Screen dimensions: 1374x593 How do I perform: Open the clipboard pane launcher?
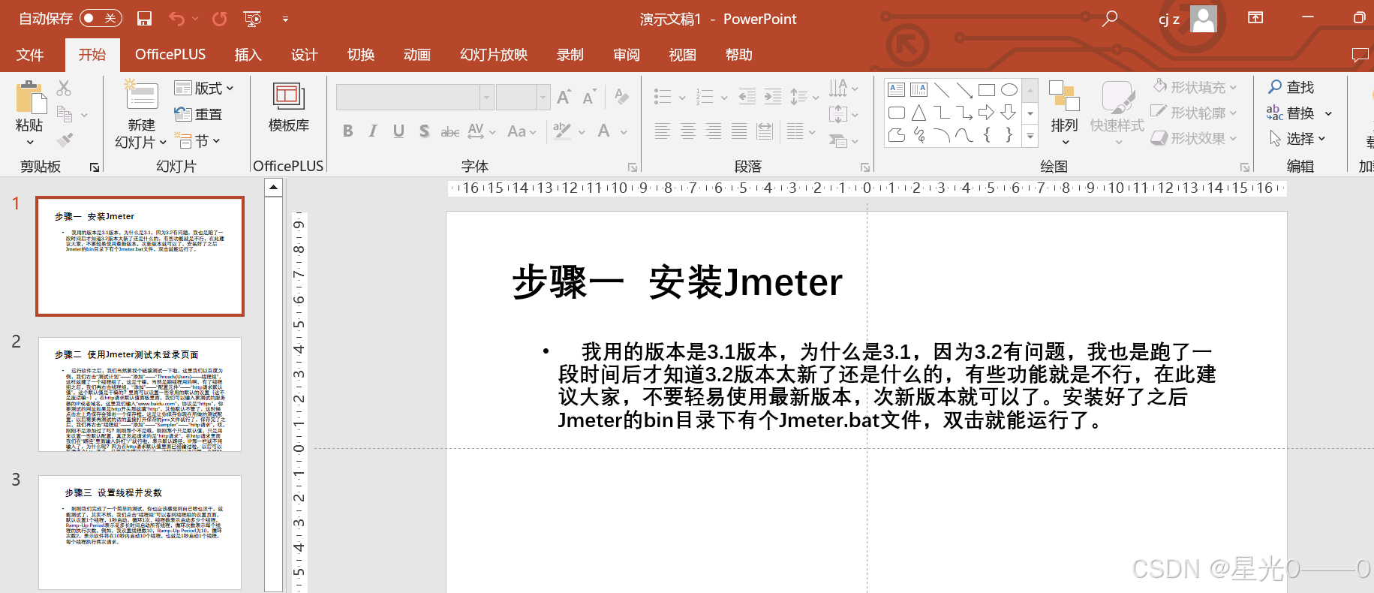point(95,167)
